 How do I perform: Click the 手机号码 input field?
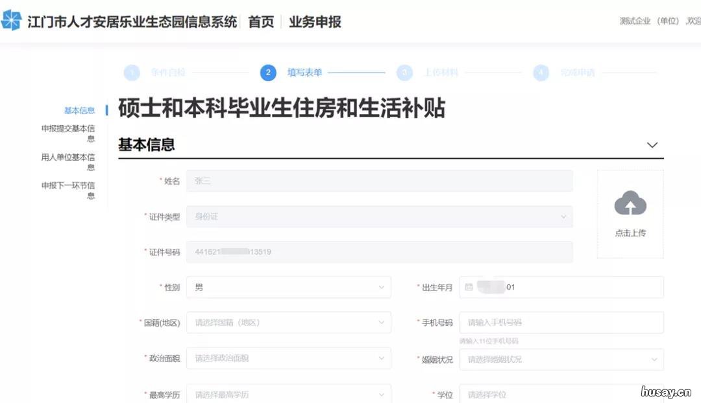point(560,322)
